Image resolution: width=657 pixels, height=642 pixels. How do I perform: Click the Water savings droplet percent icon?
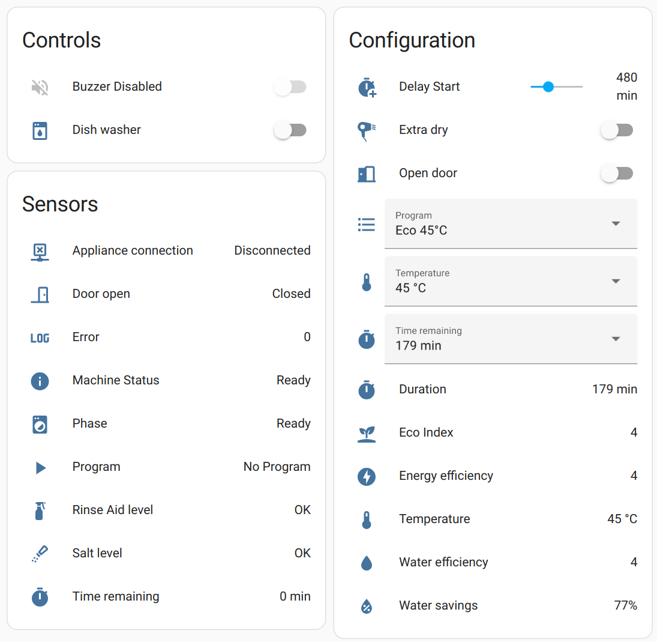[367, 606]
